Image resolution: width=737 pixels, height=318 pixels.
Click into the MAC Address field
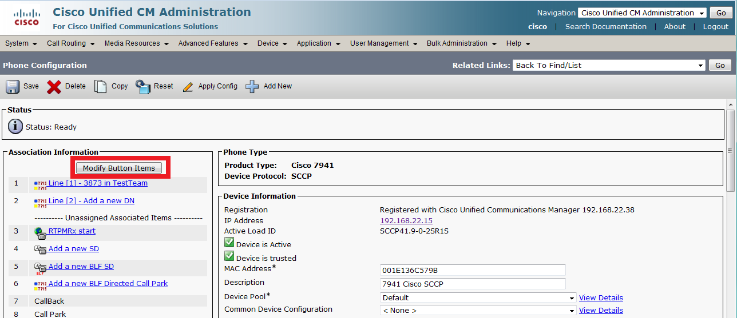472,270
